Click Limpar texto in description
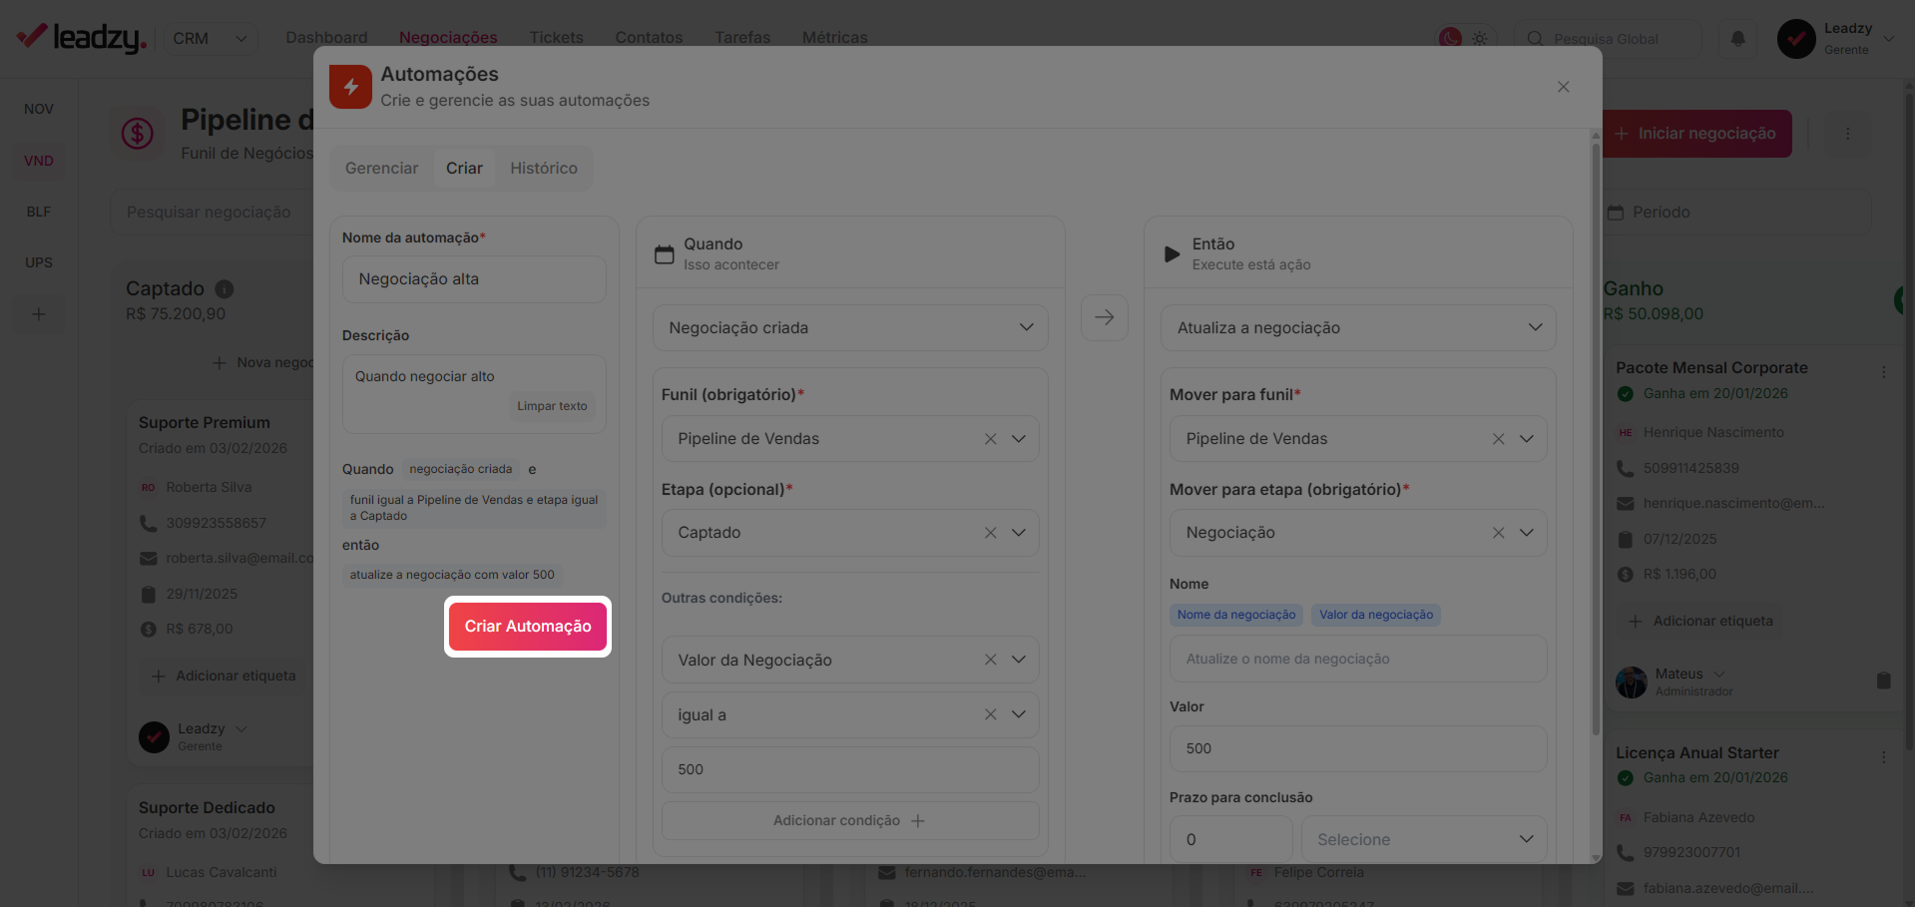Screen dimensions: 1915x907 [552, 406]
